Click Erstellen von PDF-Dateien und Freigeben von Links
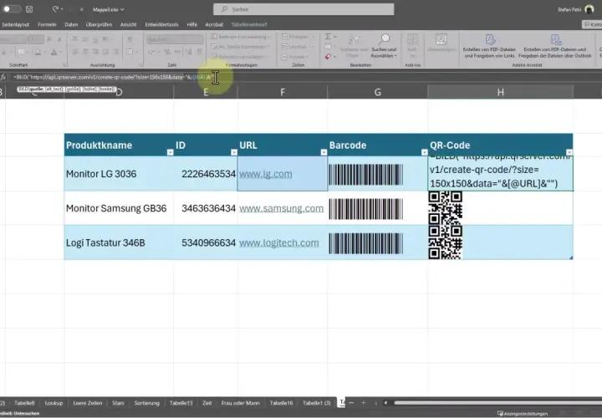602x418 pixels. click(x=489, y=46)
